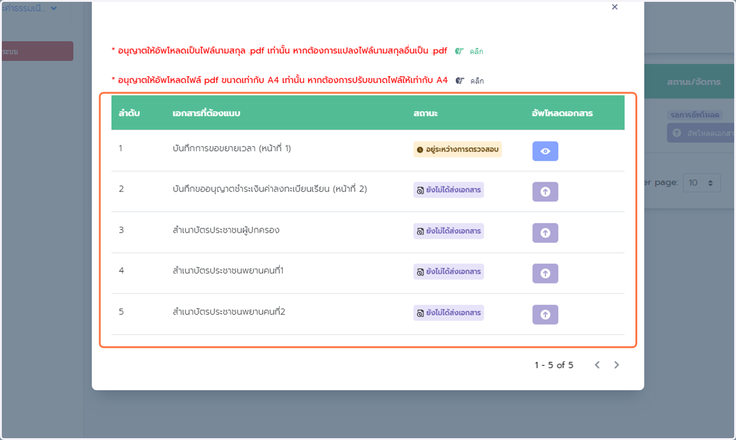Click the dark คลิก link for A4 resizing

(477, 81)
